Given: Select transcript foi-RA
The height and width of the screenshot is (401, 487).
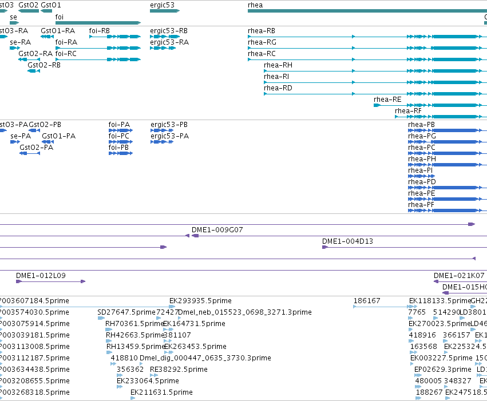Looking at the screenshot, I should (x=98, y=48).
